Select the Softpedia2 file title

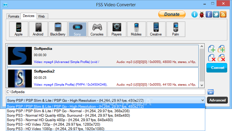click(x=44, y=71)
